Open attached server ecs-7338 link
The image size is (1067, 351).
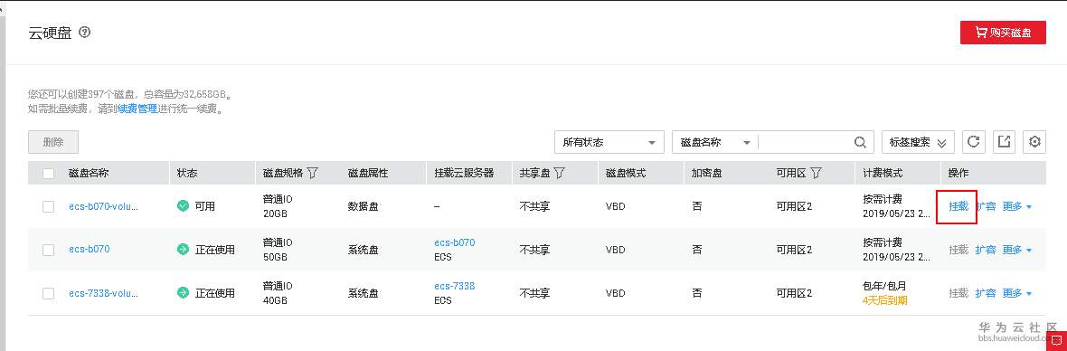(x=455, y=287)
